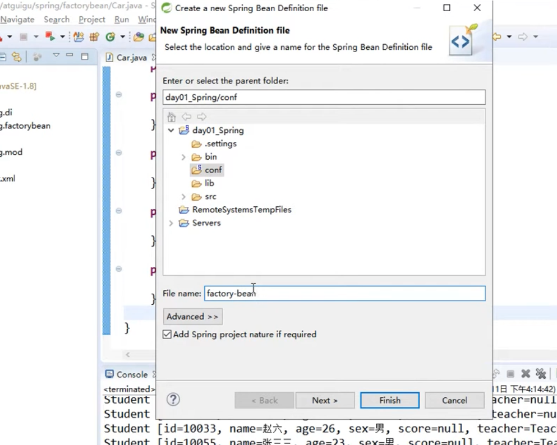Select the .xml file in explorer
This screenshot has width=557, height=445.
pos(8,178)
